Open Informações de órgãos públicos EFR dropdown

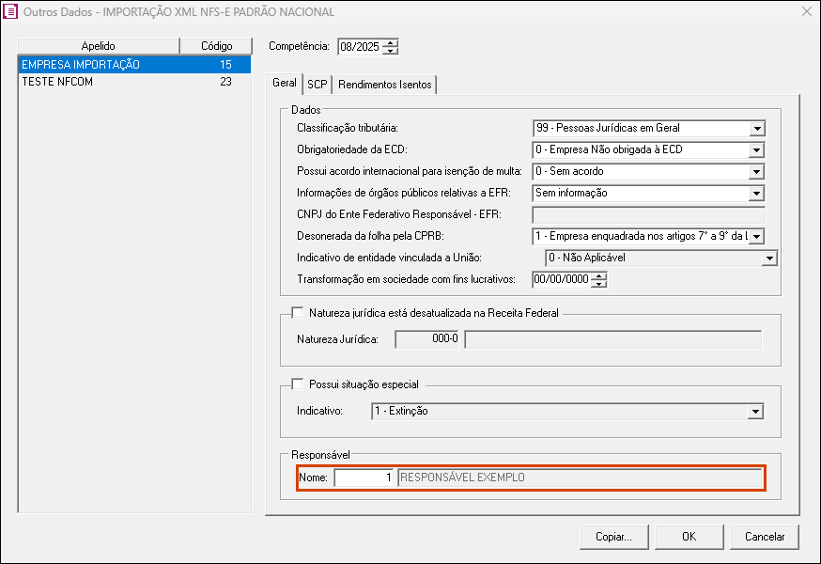(756, 194)
